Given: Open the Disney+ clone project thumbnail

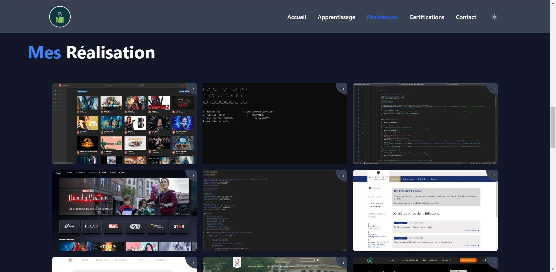Looking at the screenshot, I should point(125,210).
